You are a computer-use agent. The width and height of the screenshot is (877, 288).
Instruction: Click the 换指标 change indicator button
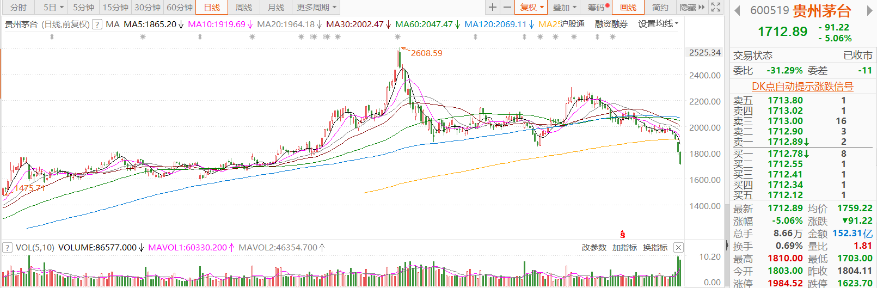point(655,248)
